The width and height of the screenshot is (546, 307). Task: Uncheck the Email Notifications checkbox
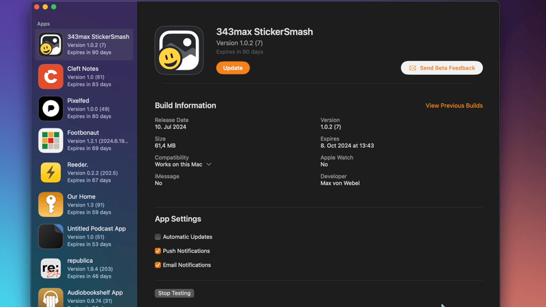[x=158, y=265]
